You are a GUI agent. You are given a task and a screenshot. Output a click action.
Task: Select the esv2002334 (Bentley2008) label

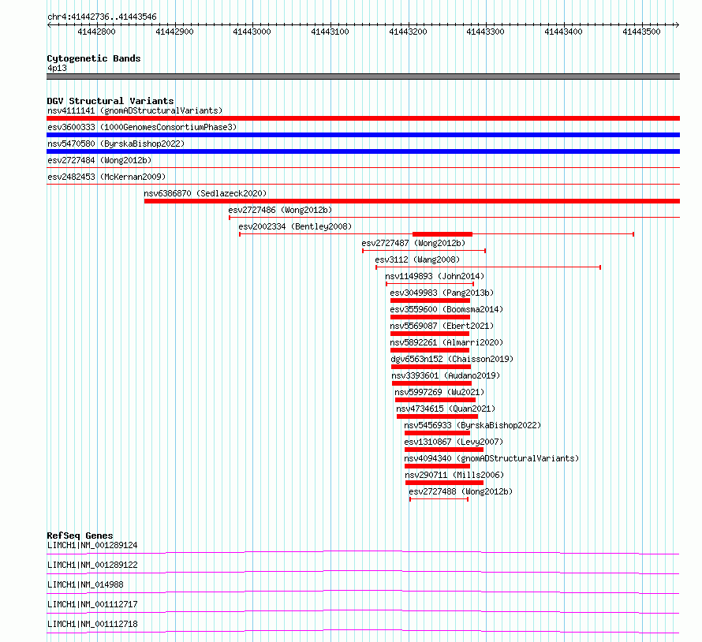[x=295, y=226]
